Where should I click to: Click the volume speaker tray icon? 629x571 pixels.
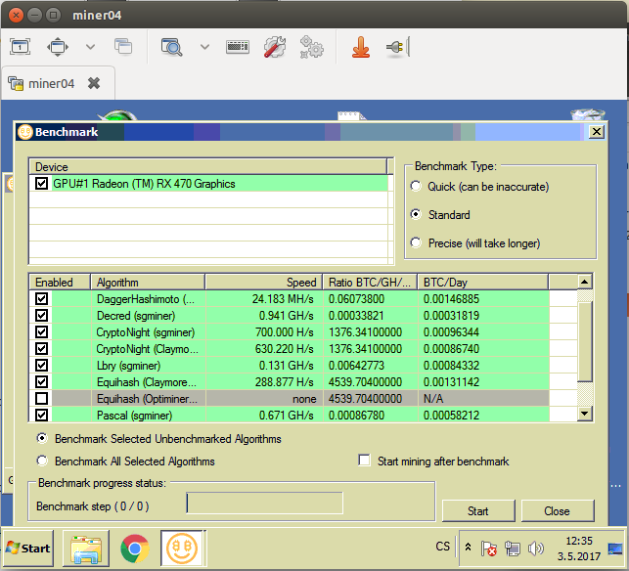point(535,549)
